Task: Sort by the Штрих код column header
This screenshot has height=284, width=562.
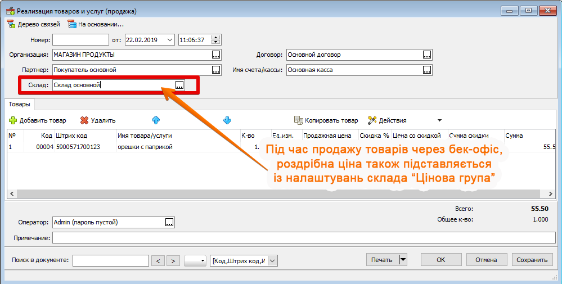Action: [x=86, y=136]
